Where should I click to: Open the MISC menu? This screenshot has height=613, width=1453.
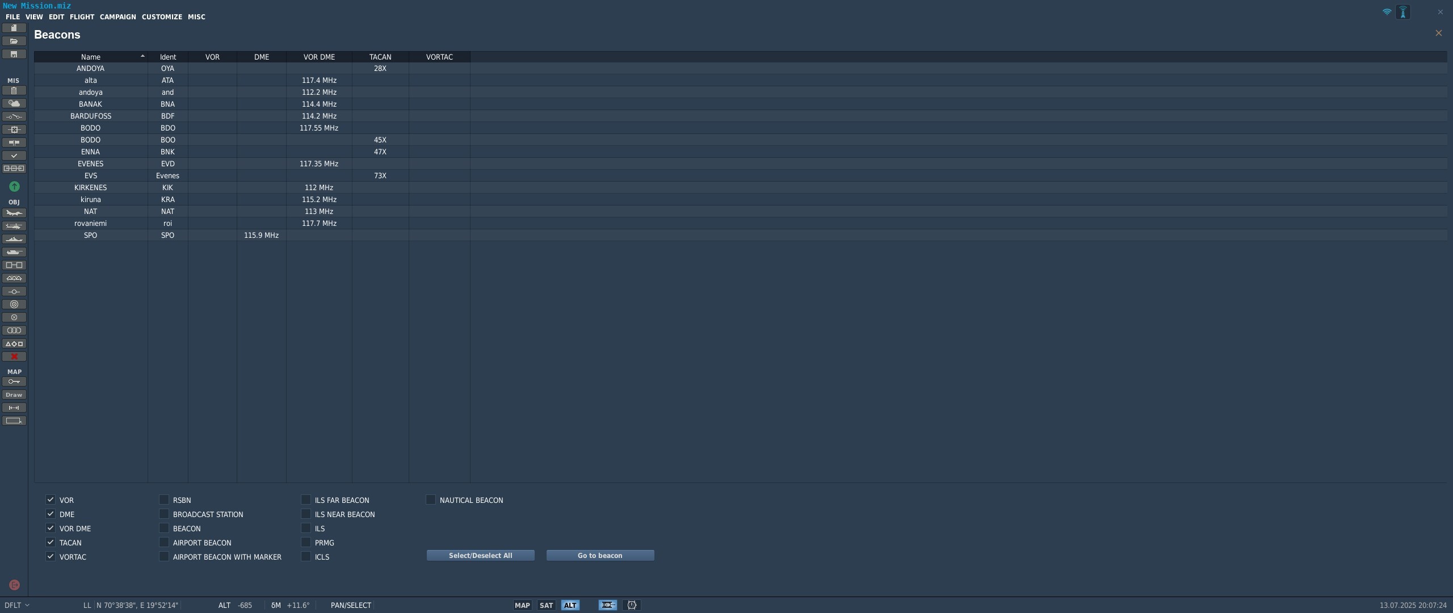click(196, 17)
